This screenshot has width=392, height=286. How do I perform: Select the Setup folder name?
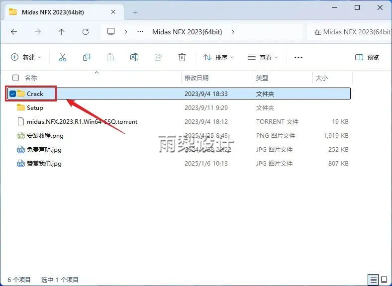click(x=35, y=108)
